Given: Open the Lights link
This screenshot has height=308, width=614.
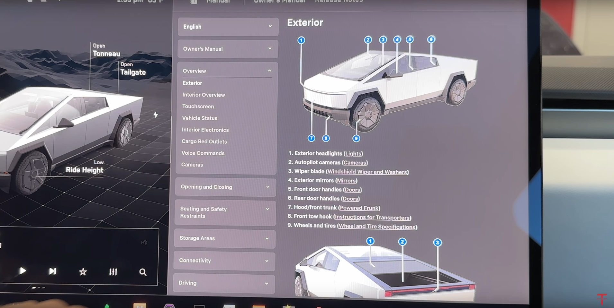Looking at the screenshot, I should tap(353, 154).
